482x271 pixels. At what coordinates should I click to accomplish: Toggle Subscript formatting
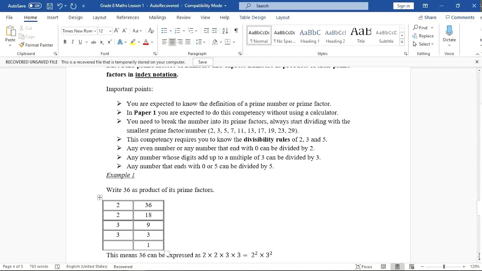pyautogui.click(x=102, y=42)
